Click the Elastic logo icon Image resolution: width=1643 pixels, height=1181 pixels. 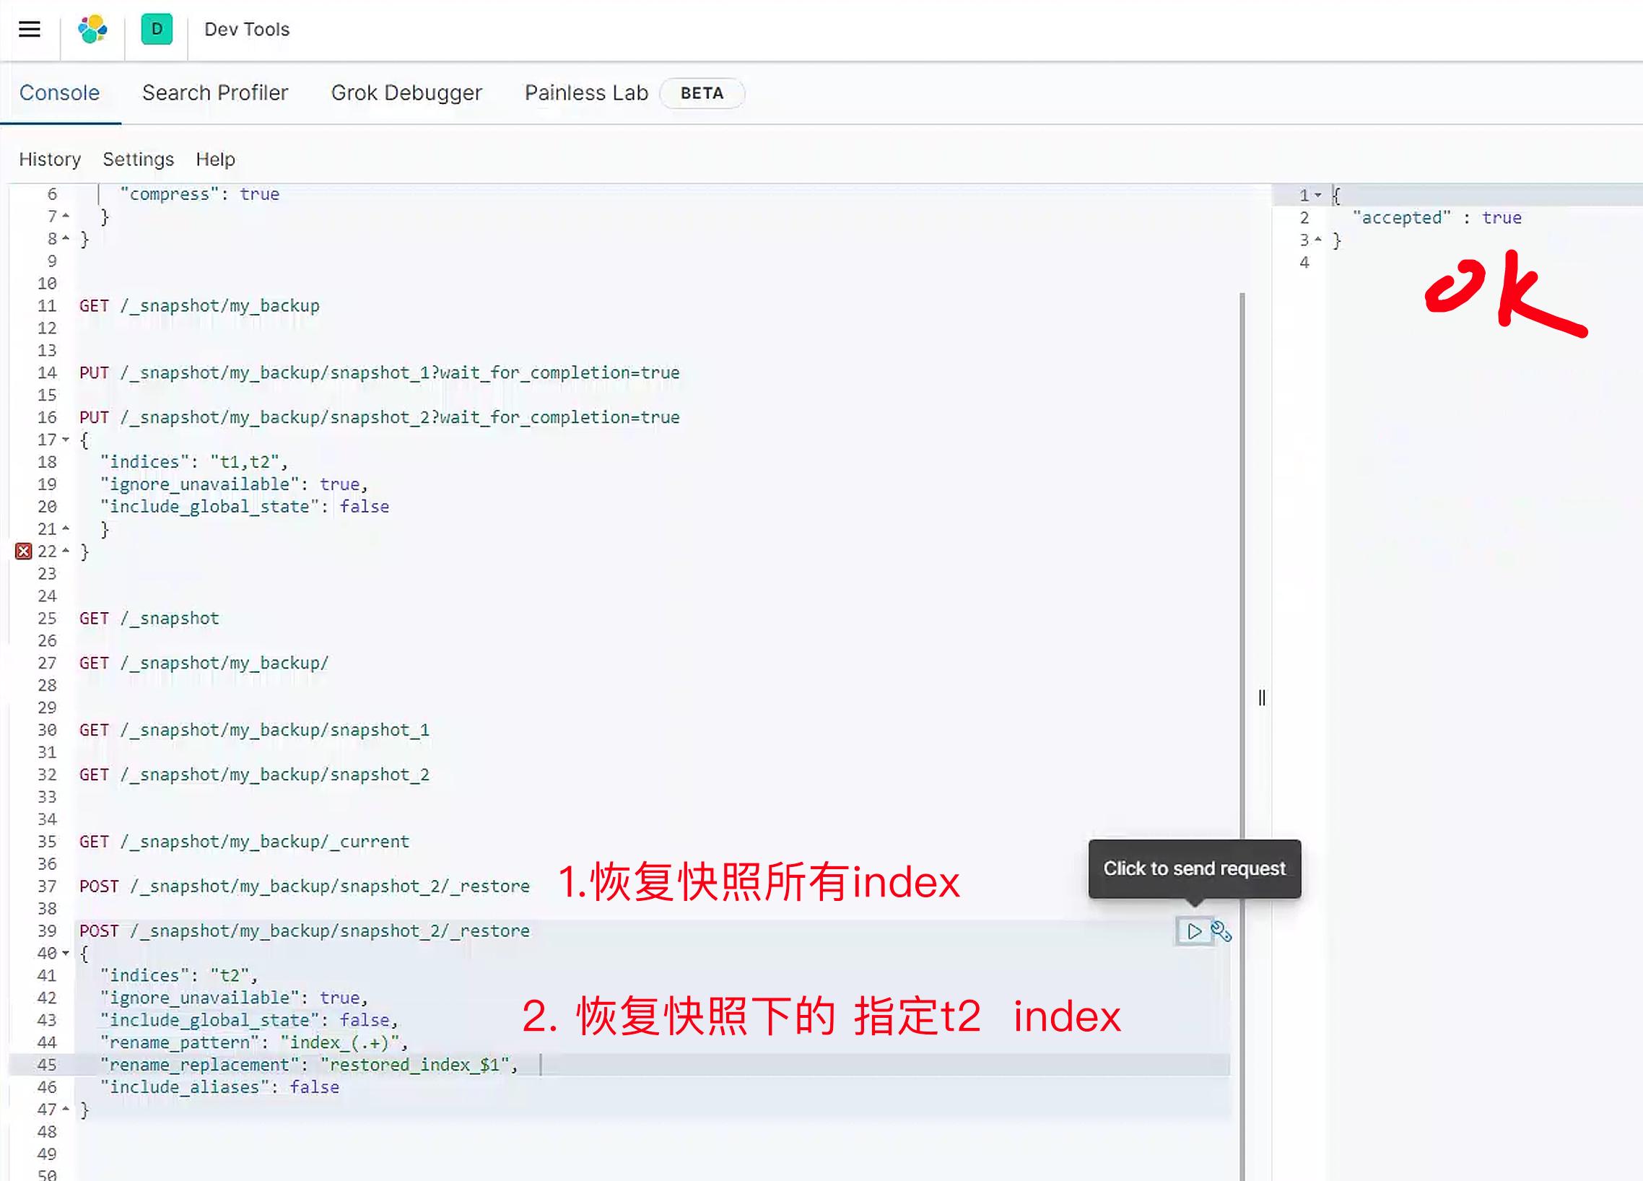92,30
